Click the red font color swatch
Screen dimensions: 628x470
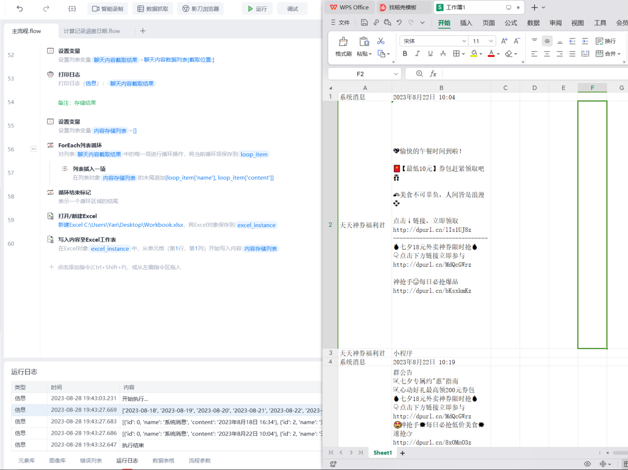pos(491,54)
